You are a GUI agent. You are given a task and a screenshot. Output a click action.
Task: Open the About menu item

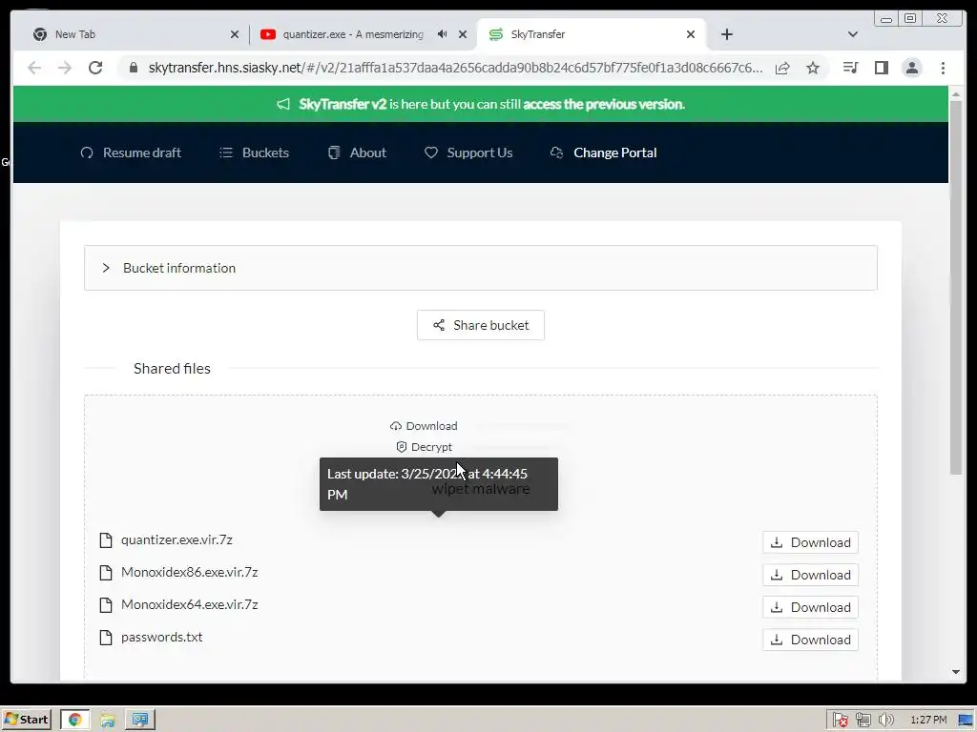[x=357, y=152]
